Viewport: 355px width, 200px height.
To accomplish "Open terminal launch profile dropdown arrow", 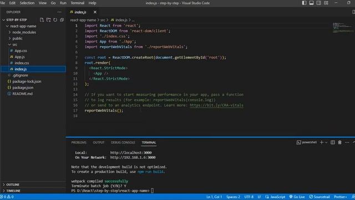I will 326,143.
